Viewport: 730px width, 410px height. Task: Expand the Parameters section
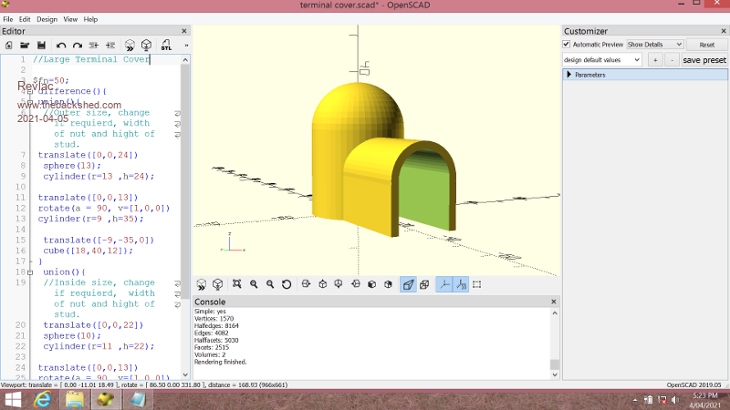(x=569, y=75)
